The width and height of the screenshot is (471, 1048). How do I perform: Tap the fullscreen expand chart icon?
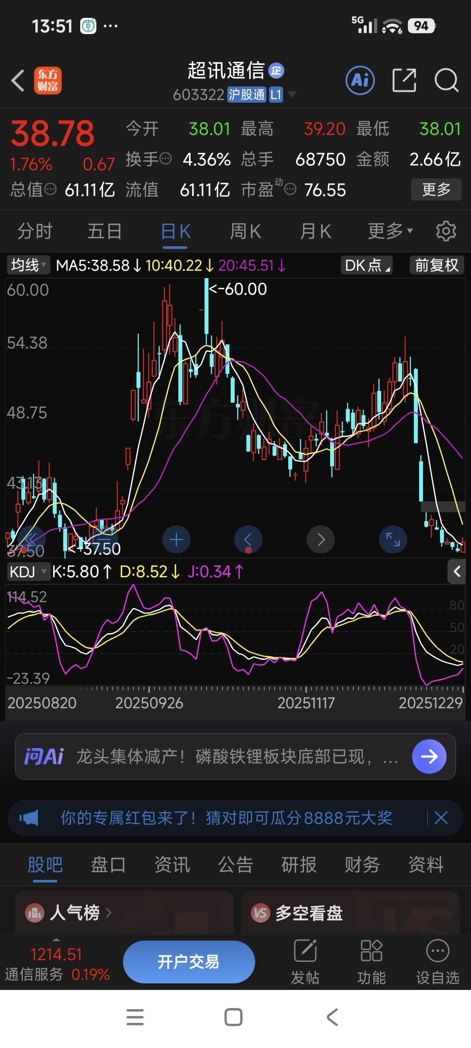393,540
